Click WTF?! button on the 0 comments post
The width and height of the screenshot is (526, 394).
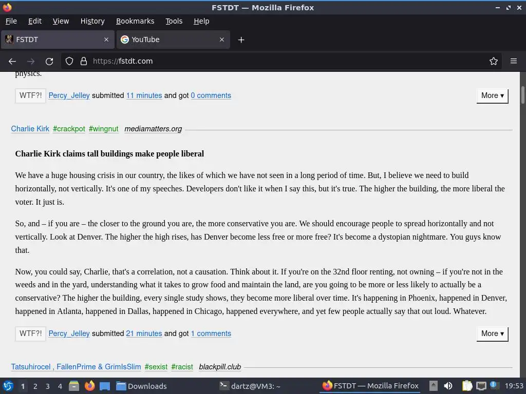pyautogui.click(x=30, y=96)
